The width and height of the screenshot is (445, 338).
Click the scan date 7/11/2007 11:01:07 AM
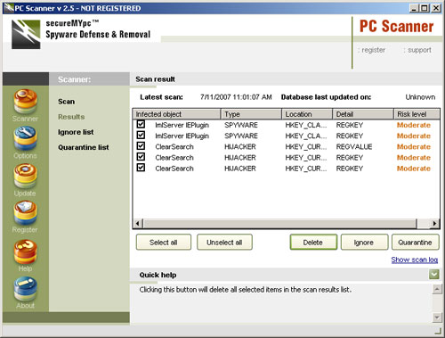[x=236, y=97]
